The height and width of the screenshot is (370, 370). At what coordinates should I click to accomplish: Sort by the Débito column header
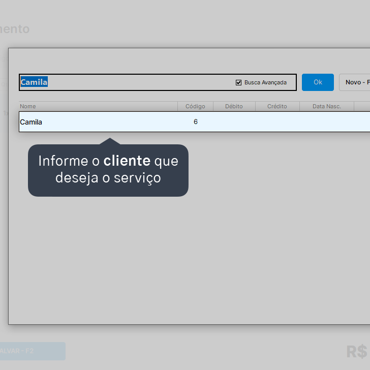click(x=234, y=106)
